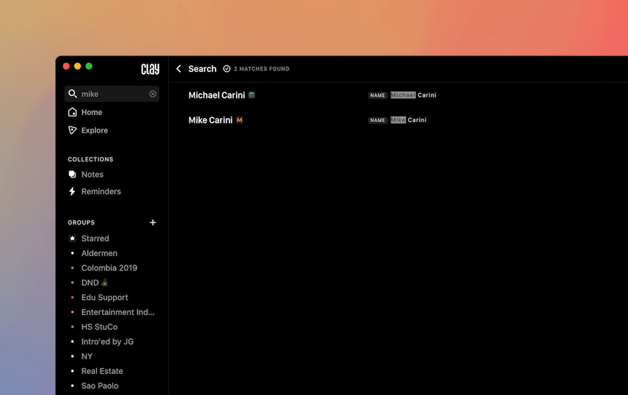Click the Reminders lightning bolt icon

tap(72, 191)
